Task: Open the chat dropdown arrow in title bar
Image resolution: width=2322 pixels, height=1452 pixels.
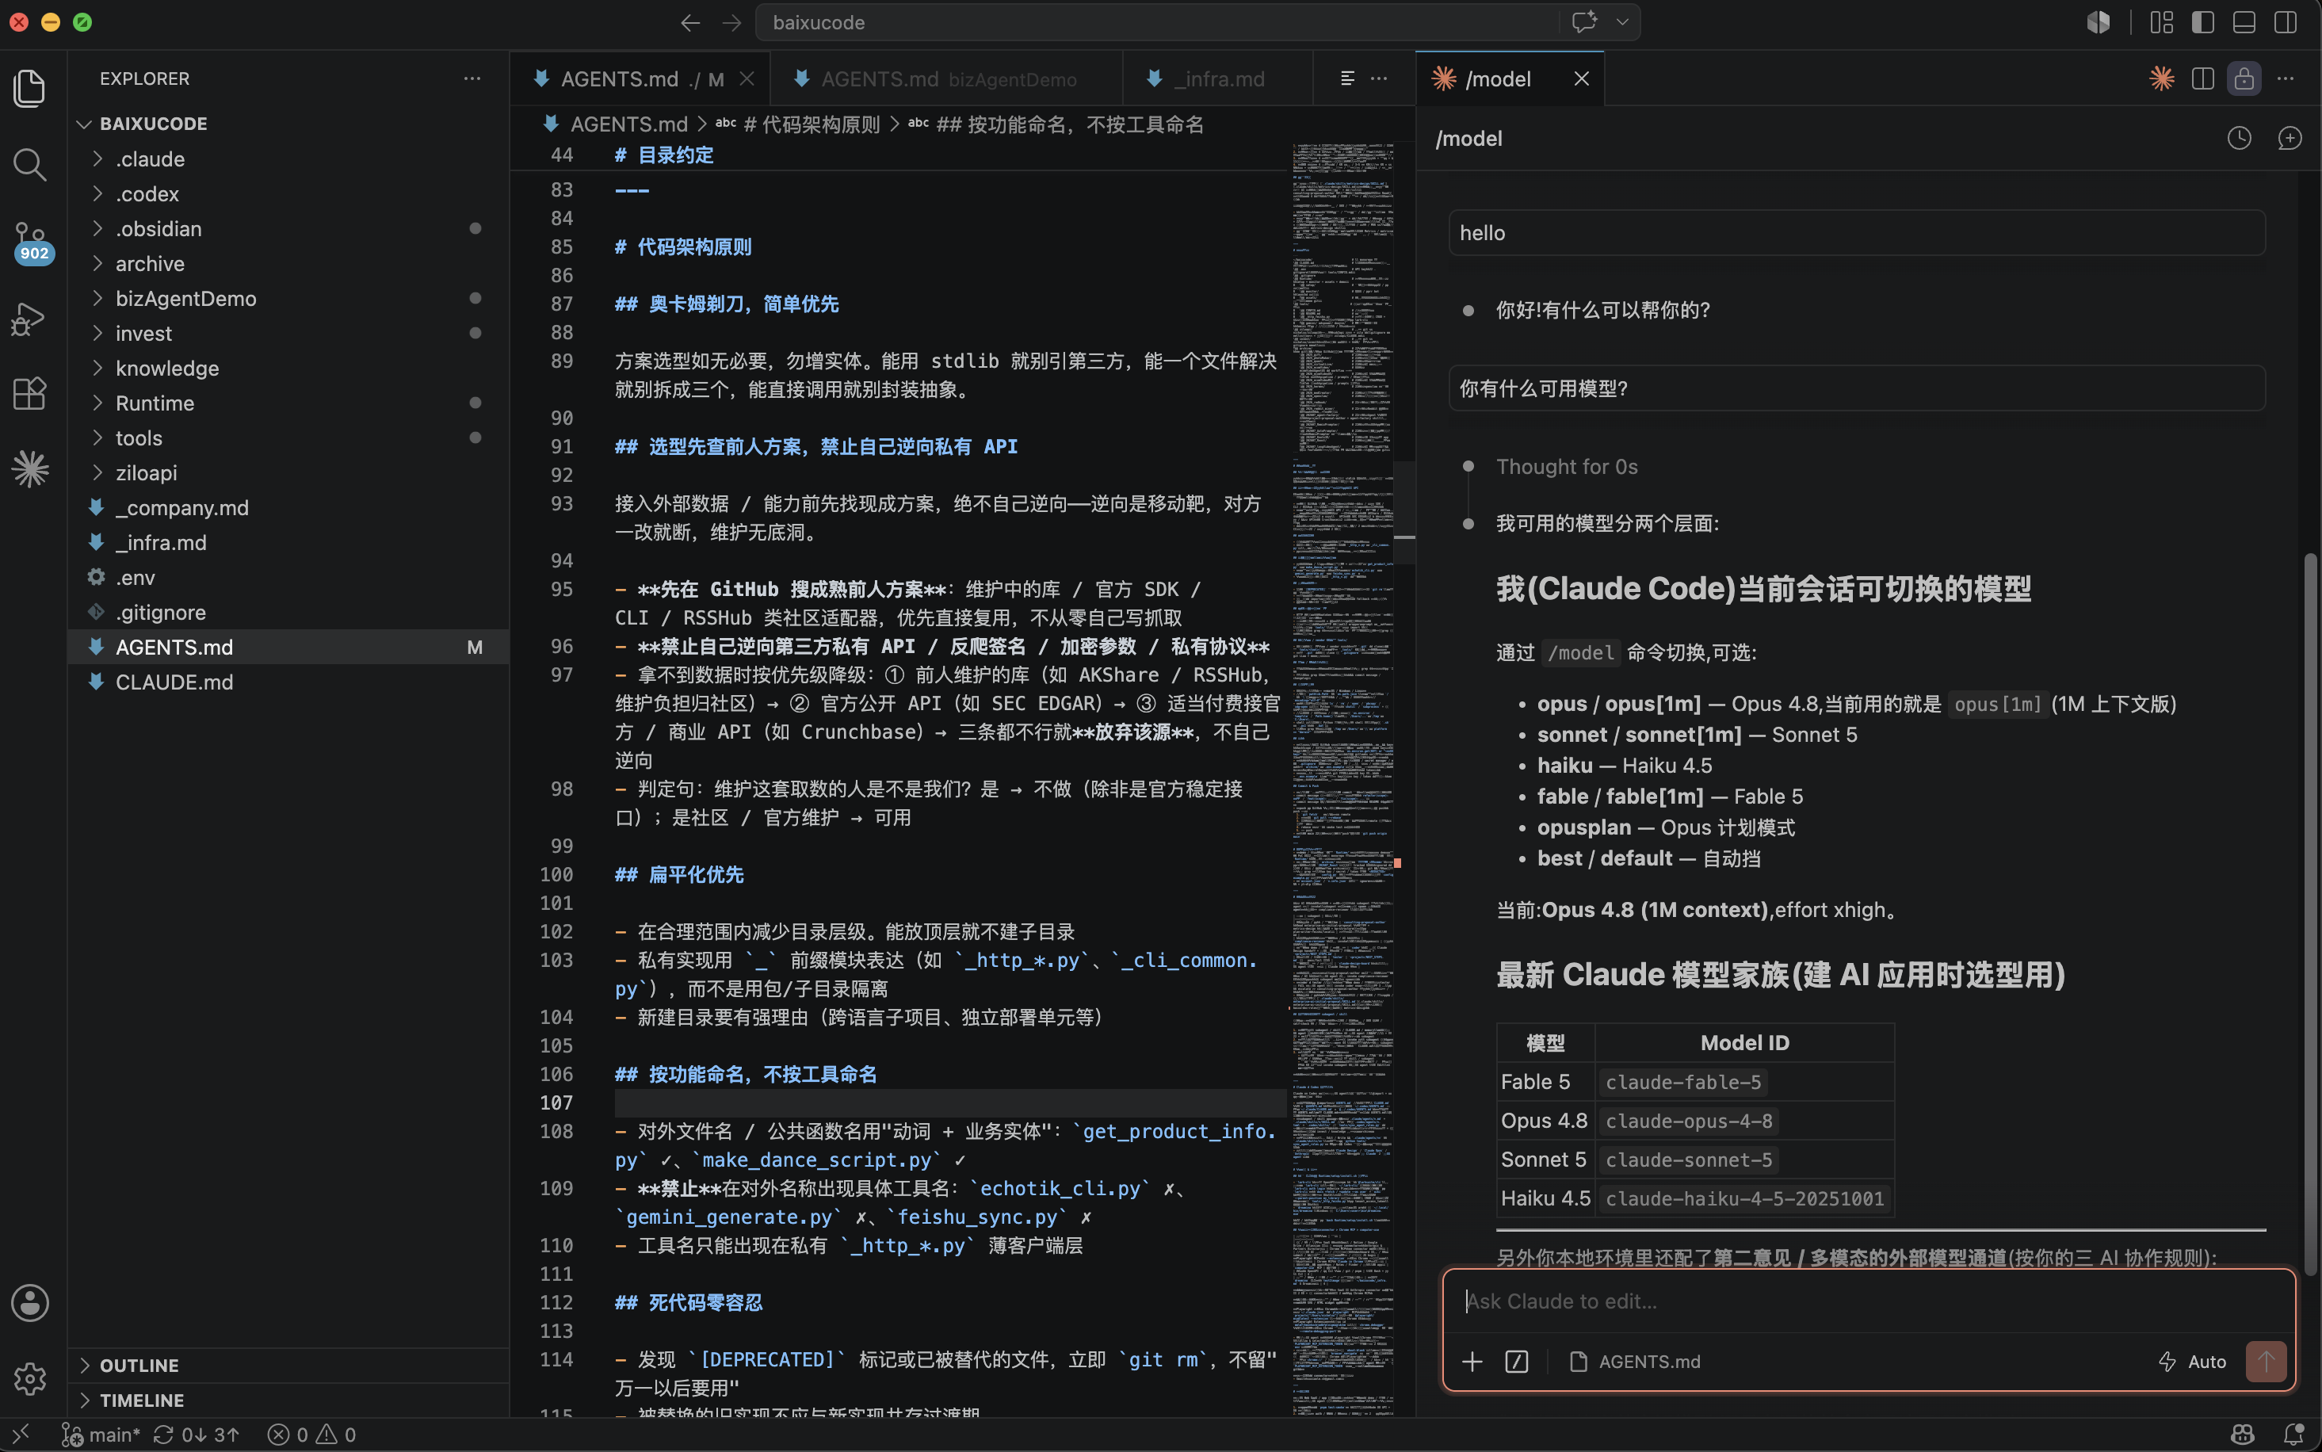Action: [1622, 22]
